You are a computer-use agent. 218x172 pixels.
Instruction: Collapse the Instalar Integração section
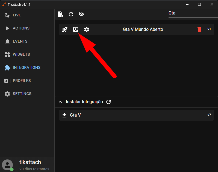pyautogui.click(x=60, y=102)
